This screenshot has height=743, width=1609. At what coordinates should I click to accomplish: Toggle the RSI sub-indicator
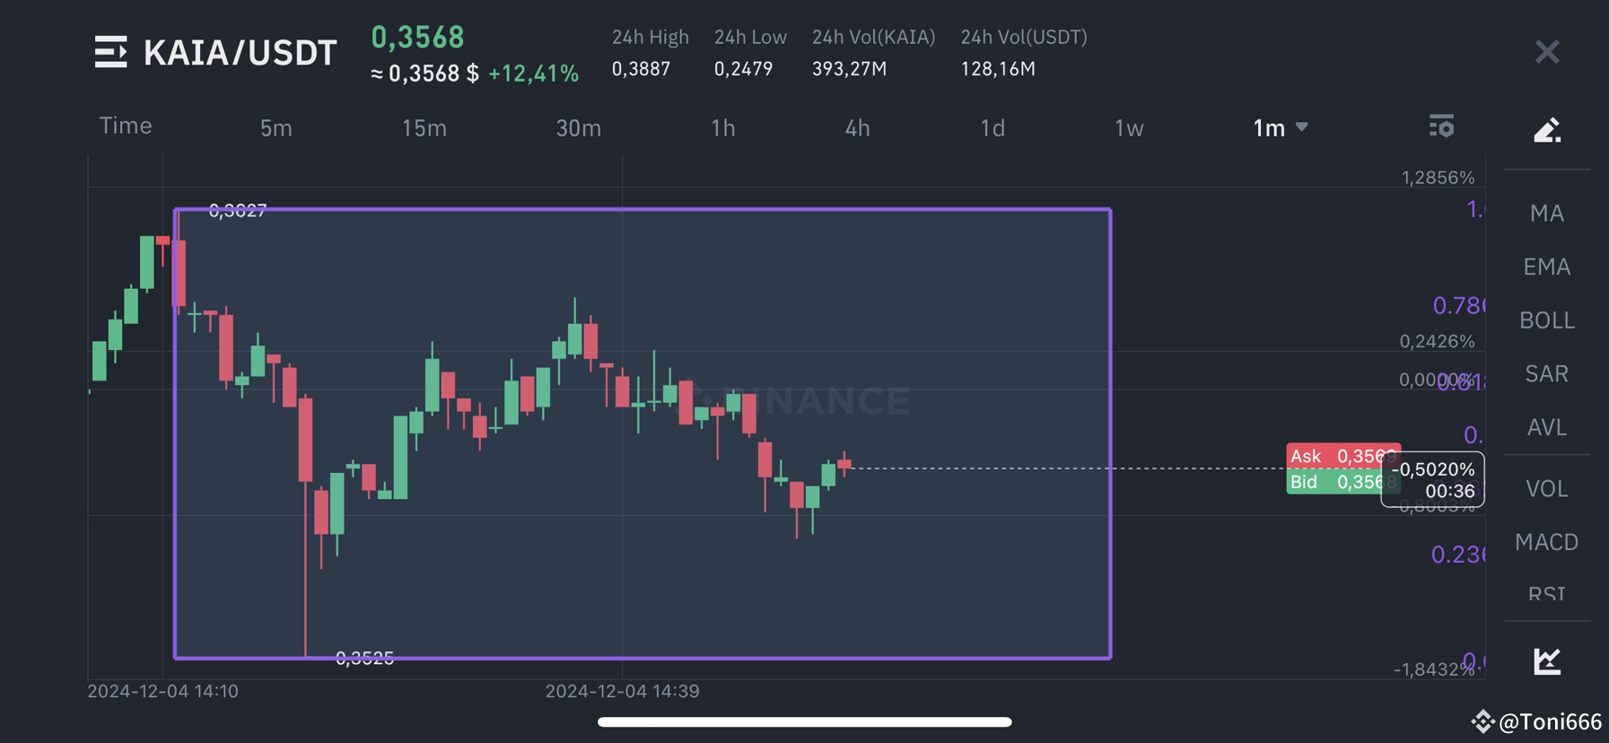(1547, 593)
